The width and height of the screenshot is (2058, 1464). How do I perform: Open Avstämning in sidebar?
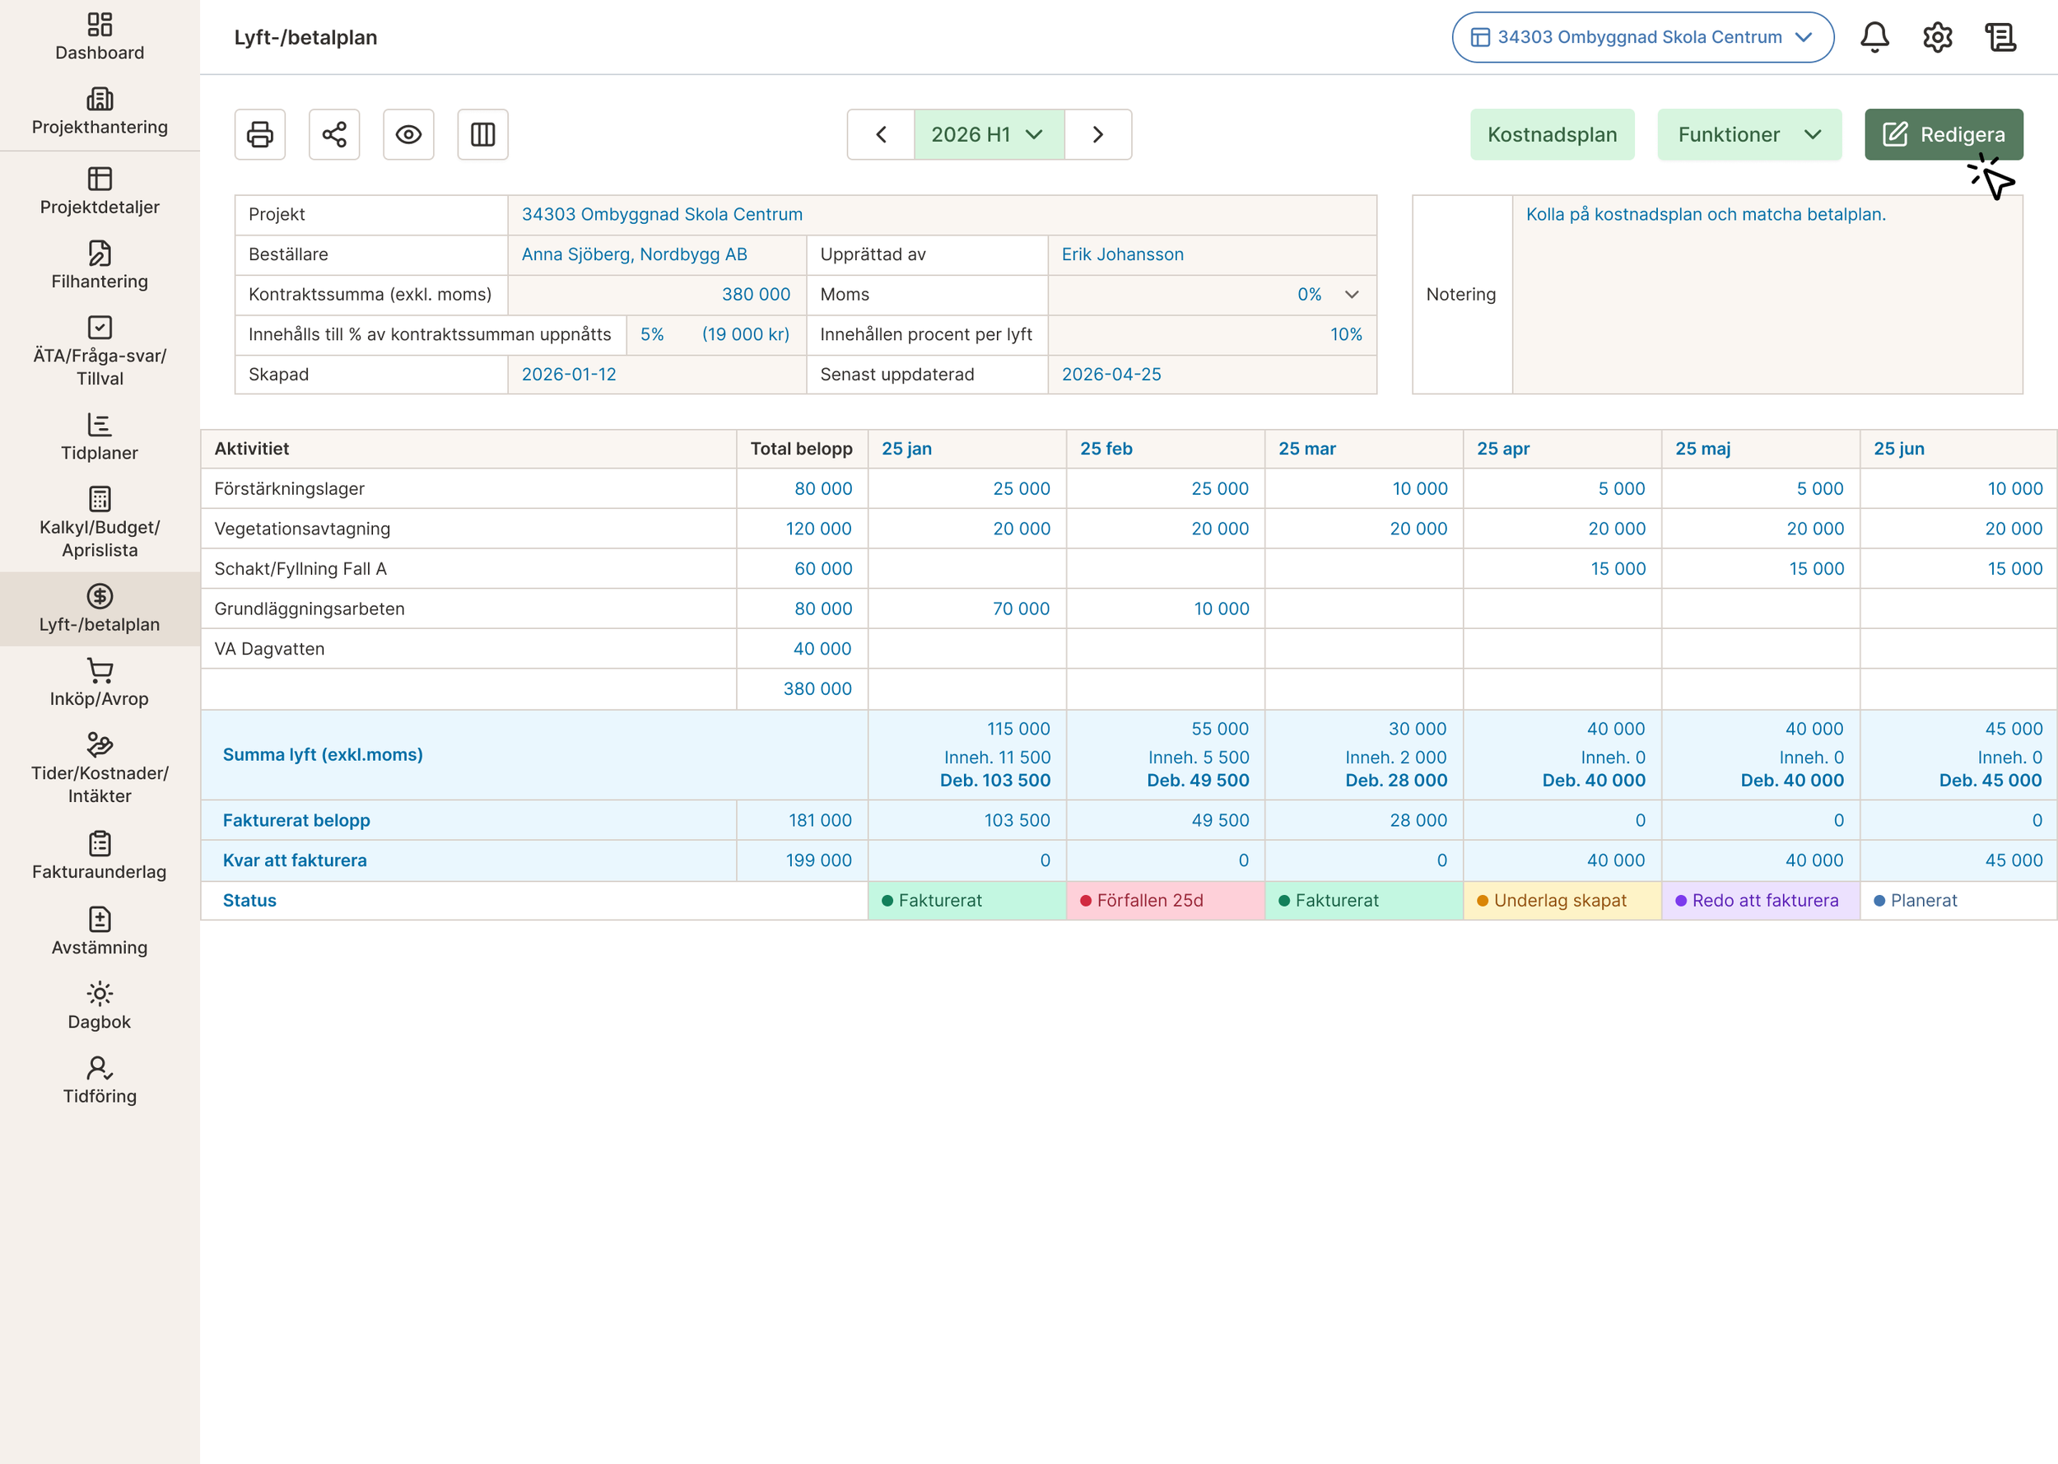click(x=100, y=932)
